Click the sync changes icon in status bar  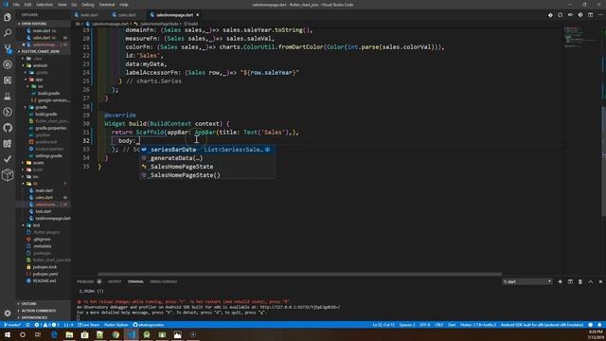click(x=27, y=325)
